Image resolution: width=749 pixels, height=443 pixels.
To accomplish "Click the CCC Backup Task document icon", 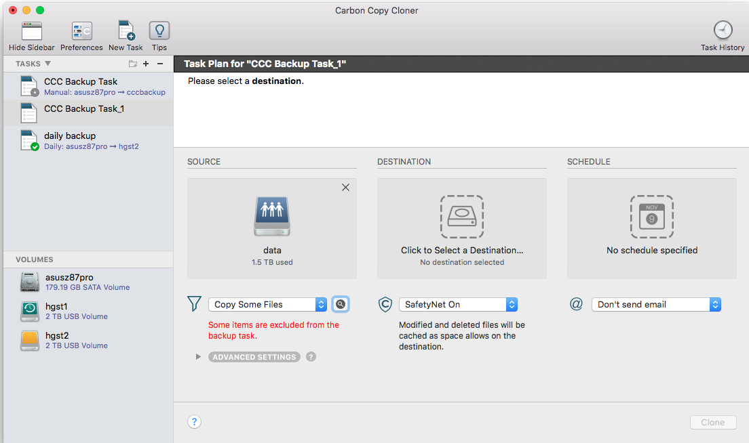I will coord(28,86).
